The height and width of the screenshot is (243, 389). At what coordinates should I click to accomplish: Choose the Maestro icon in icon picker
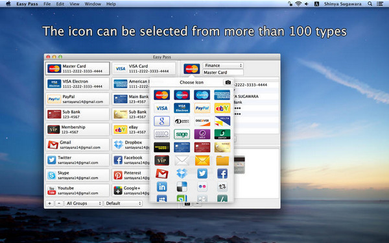(x=182, y=95)
